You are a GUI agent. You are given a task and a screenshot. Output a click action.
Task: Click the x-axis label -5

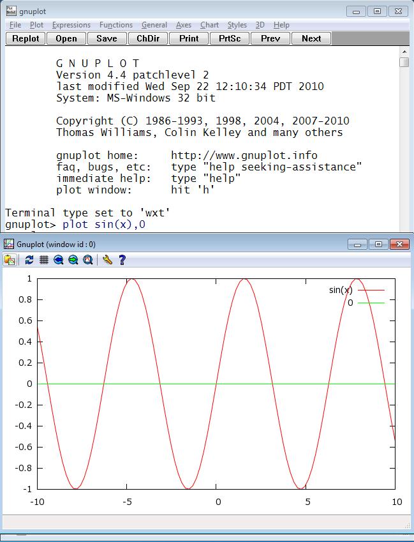point(128,502)
